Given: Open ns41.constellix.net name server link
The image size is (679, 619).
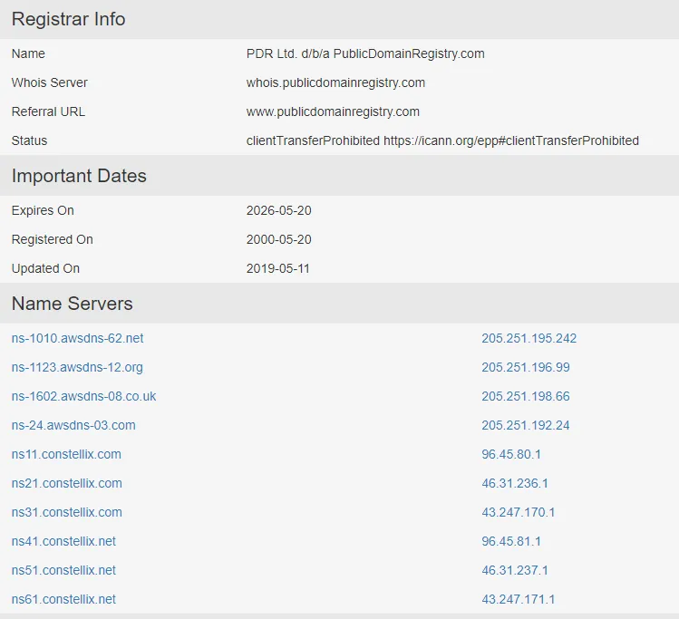Looking at the screenshot, I should click(63, 542).
